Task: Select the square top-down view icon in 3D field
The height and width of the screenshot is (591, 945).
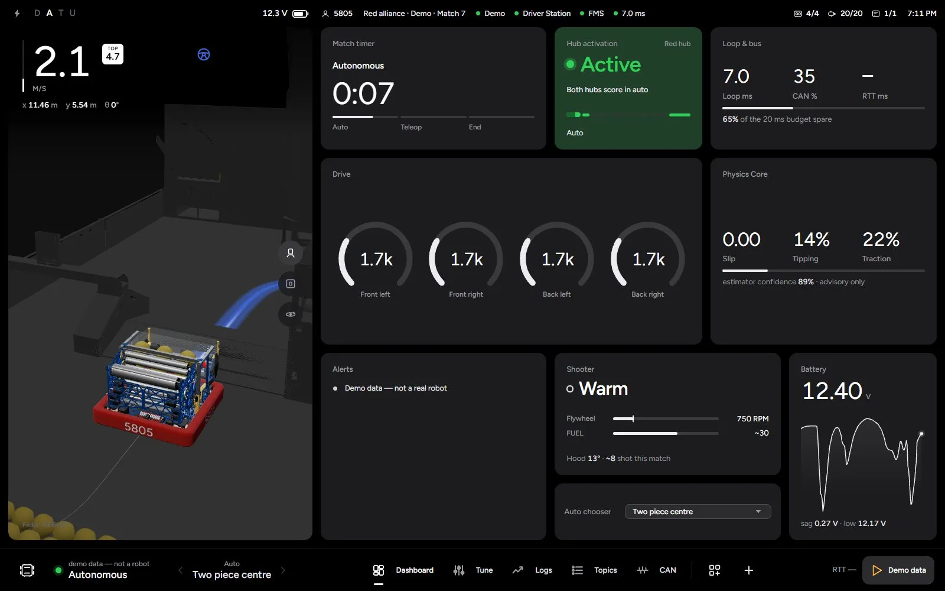Action: click(x=291, y=284)
